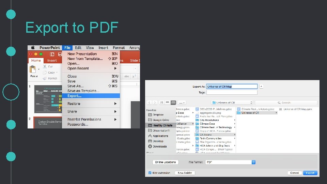The height and width of the screenshot is (184, 327).
Task: Click the superscript x² button
Action: [x=134, y=76]
